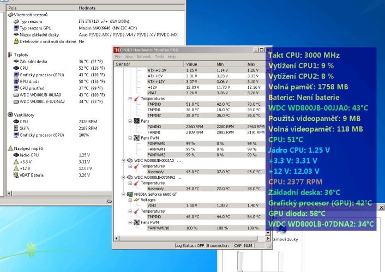
Task: Open the Help menu in HWMonitor
Action: pos(172,57)
